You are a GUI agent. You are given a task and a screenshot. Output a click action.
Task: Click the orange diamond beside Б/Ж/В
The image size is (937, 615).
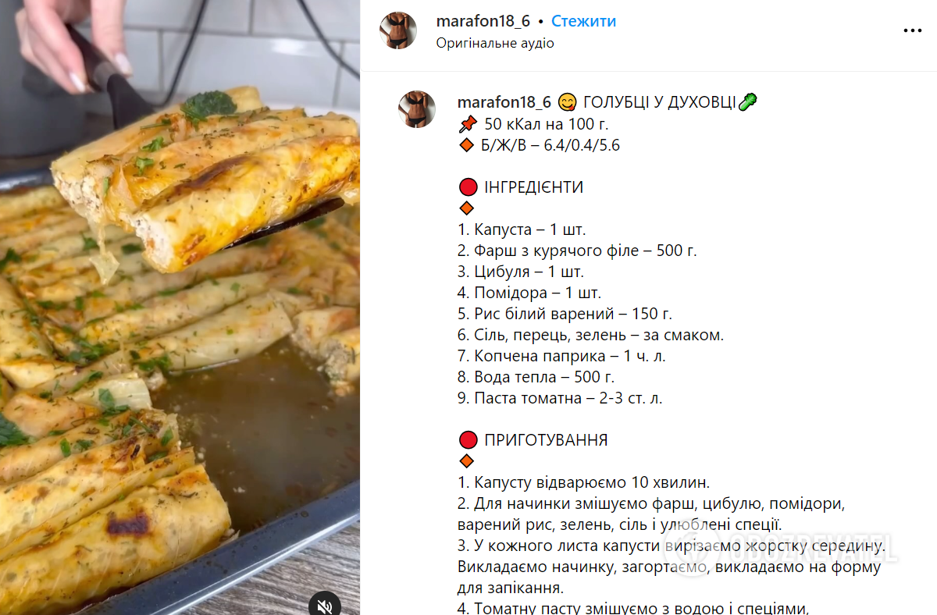pyautogui.click(x=467, y=145)
